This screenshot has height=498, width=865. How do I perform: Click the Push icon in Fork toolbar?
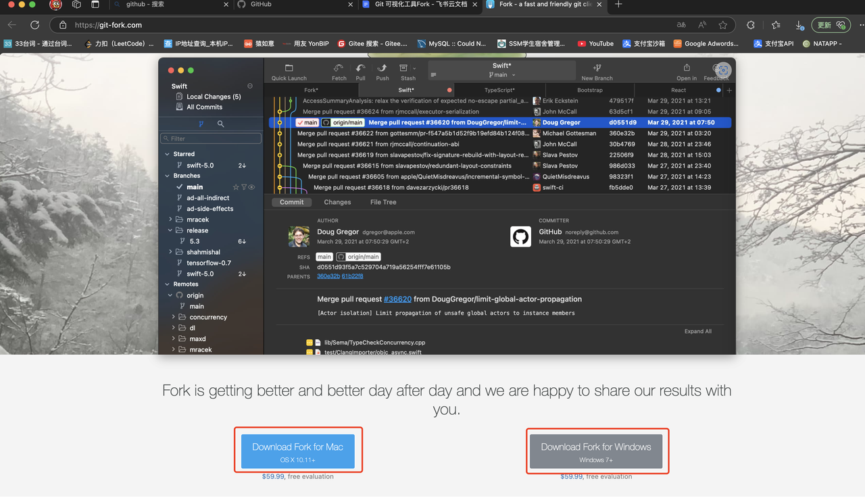(382, 68)
